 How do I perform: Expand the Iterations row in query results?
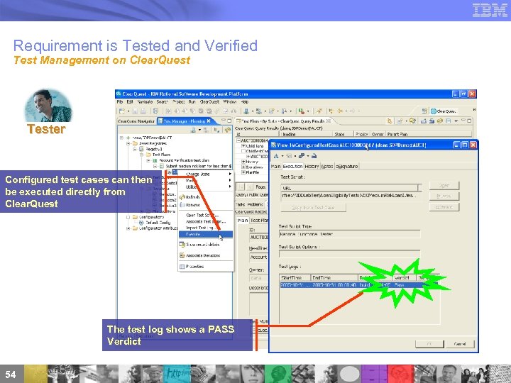[243, 167]
